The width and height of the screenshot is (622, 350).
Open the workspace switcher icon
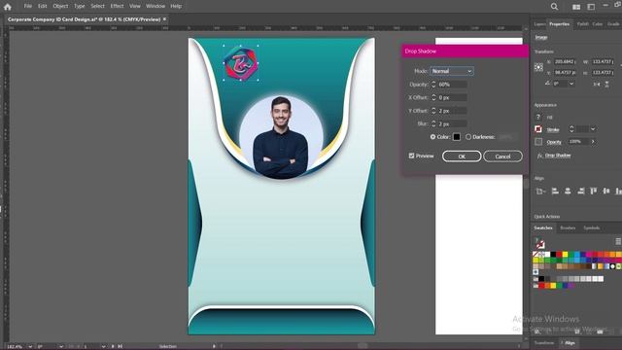pos(591,7)
